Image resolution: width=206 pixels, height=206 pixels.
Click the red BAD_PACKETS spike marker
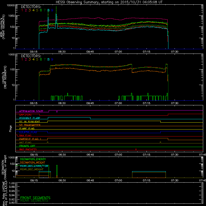coord(136,149)
